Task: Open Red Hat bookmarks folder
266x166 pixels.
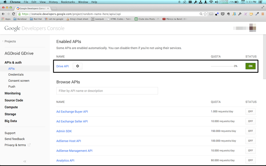Action: [36, 19]
